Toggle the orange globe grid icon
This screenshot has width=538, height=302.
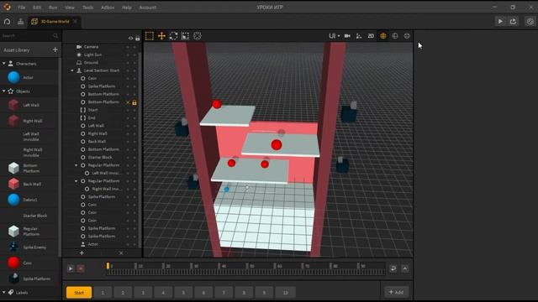click(x=383, y=36)
